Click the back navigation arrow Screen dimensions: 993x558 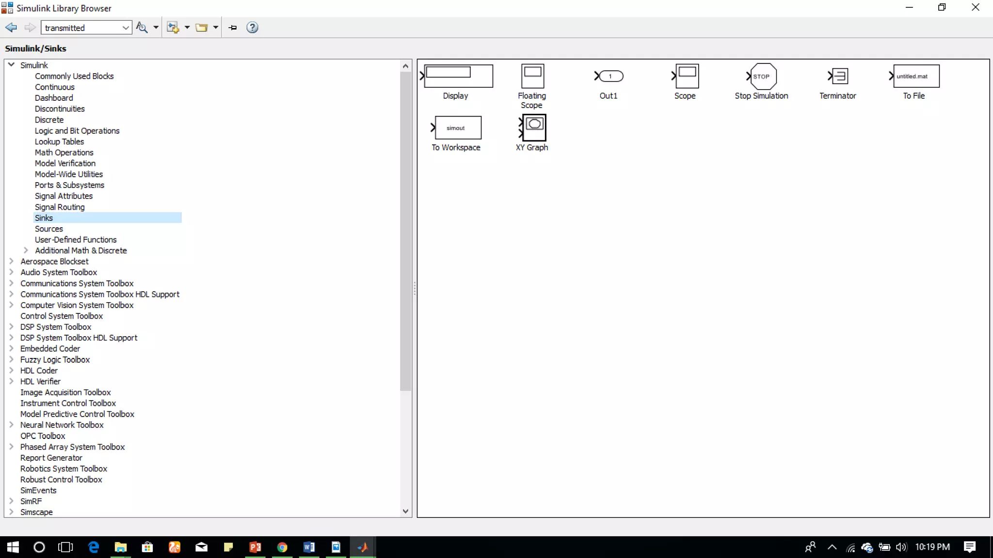11,28
